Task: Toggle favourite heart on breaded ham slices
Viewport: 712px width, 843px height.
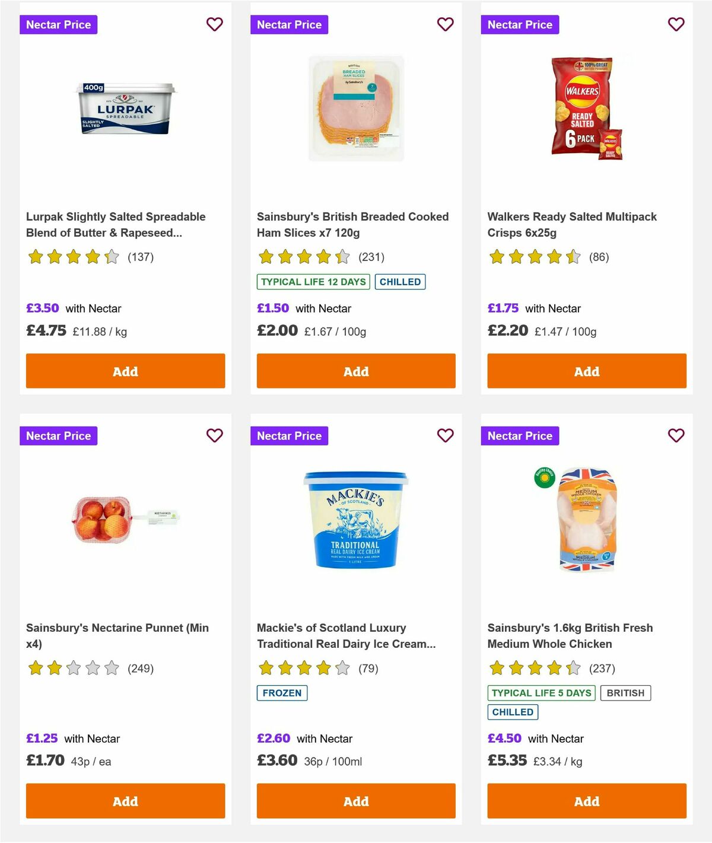Action: [445, 24]
